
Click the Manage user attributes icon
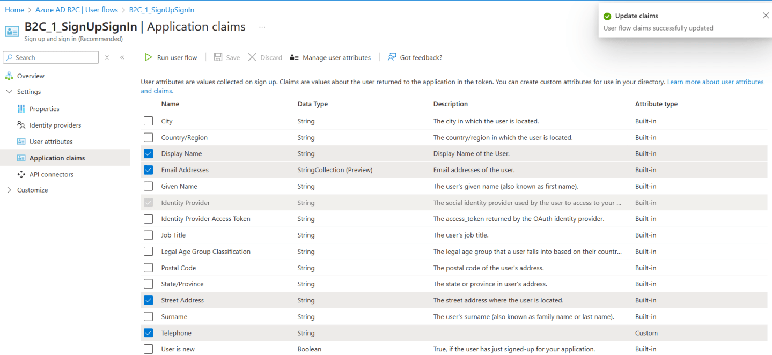point(294,57)
